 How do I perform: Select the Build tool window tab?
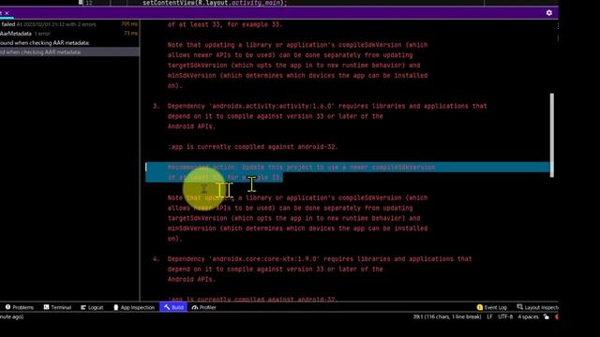coord(173,307)
